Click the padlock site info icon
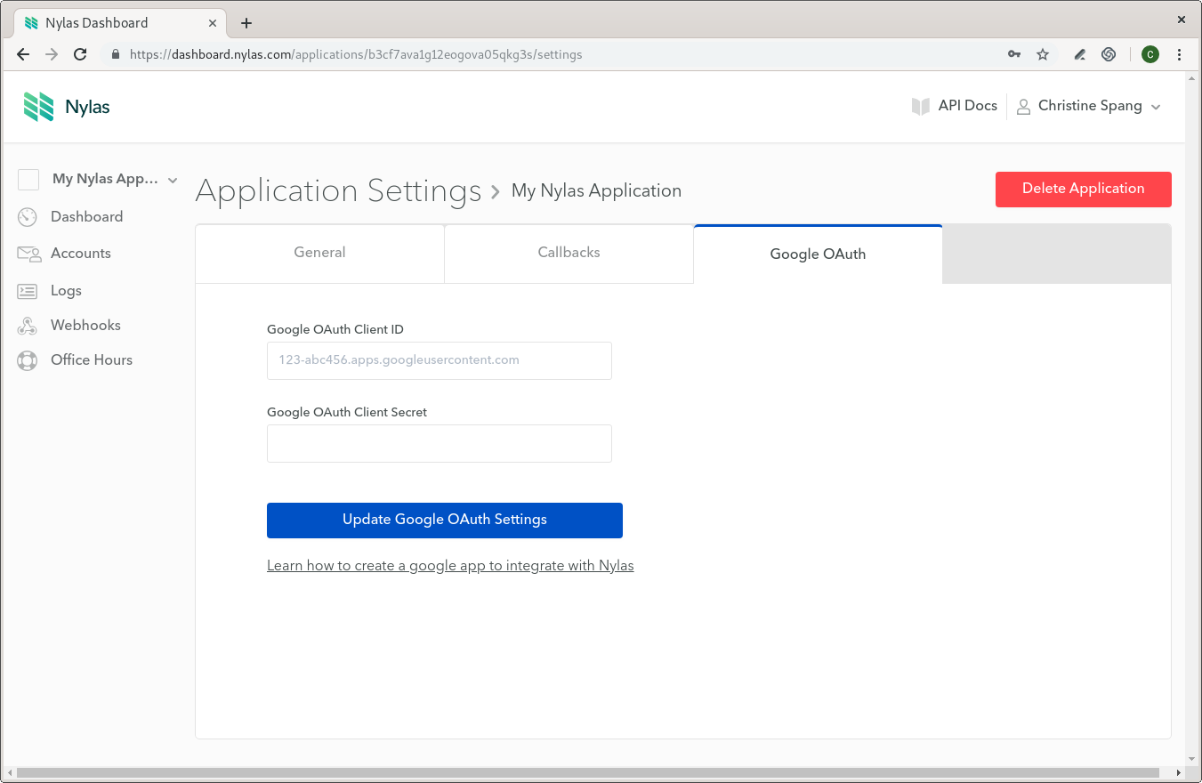The image size is (1202, 783). 115,54
